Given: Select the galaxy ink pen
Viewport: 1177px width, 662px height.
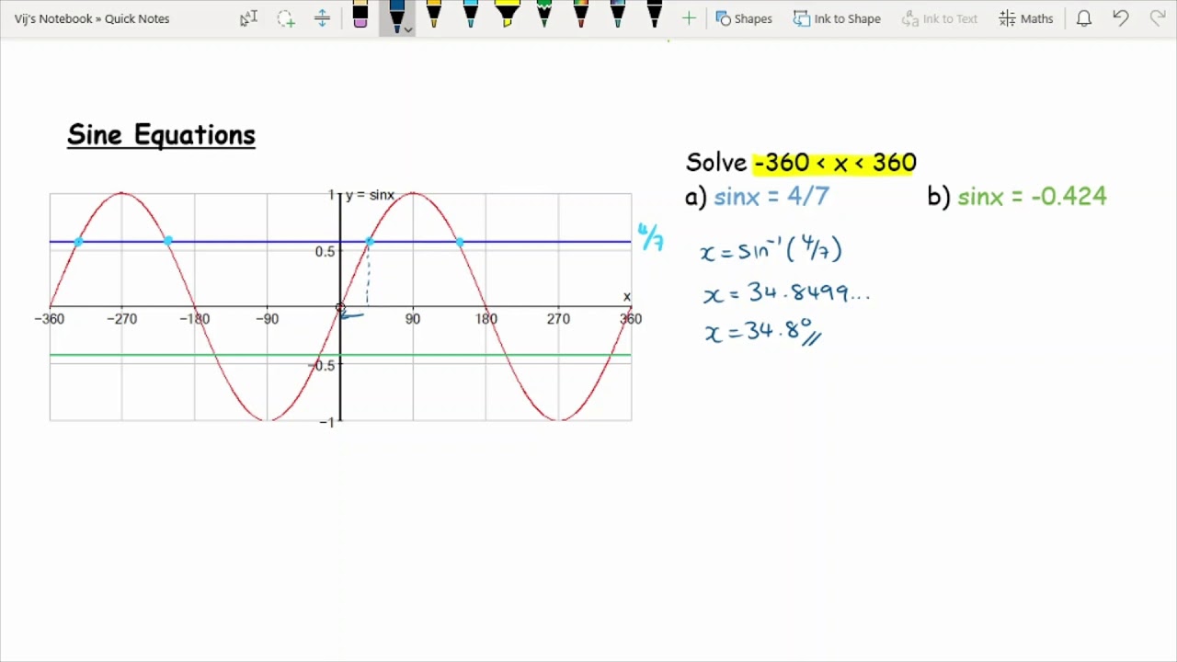Looking at the screenshot, I should [618, 15].
